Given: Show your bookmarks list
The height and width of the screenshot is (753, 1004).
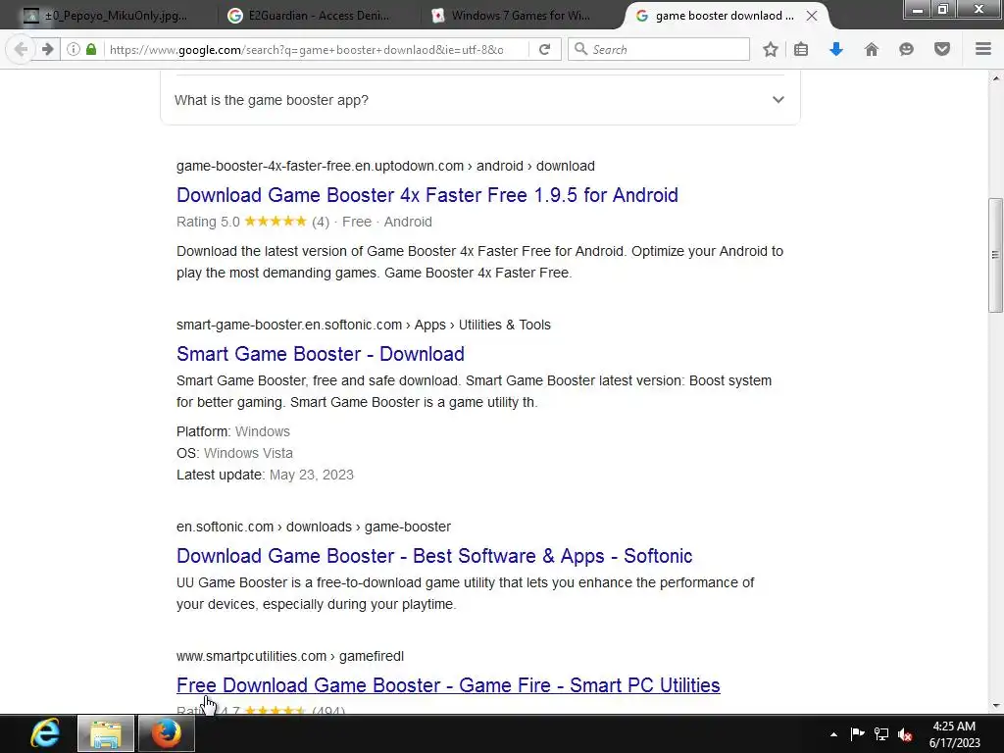Looking at the screenshot, I should pos(801,49).
